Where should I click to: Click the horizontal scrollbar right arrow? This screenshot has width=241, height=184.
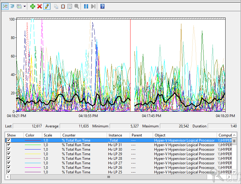tap(229, 177)
